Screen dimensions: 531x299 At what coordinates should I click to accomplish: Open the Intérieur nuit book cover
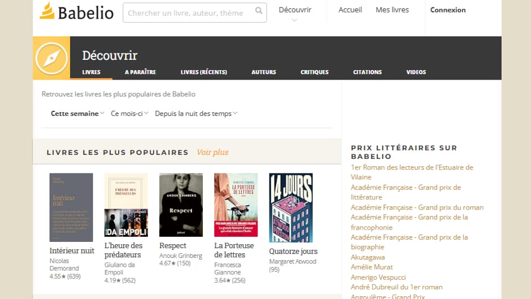[x=71, y=207]
